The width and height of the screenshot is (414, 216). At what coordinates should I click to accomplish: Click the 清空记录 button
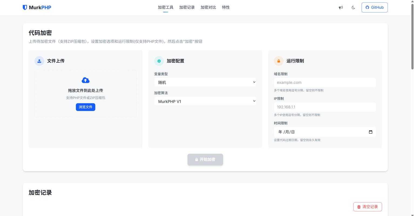[367, 207]
